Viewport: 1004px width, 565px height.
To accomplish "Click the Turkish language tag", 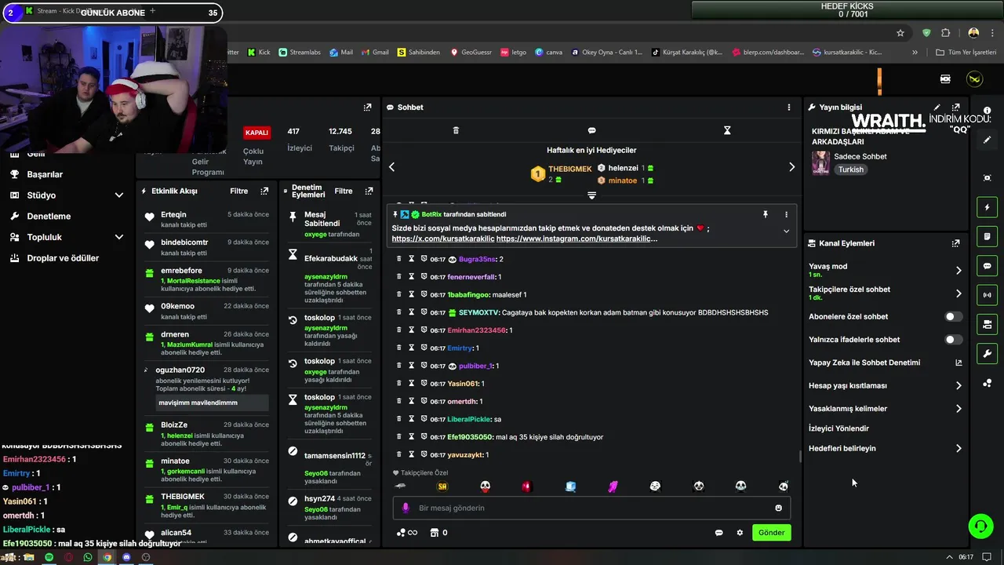I will click(x=850, y=169).
